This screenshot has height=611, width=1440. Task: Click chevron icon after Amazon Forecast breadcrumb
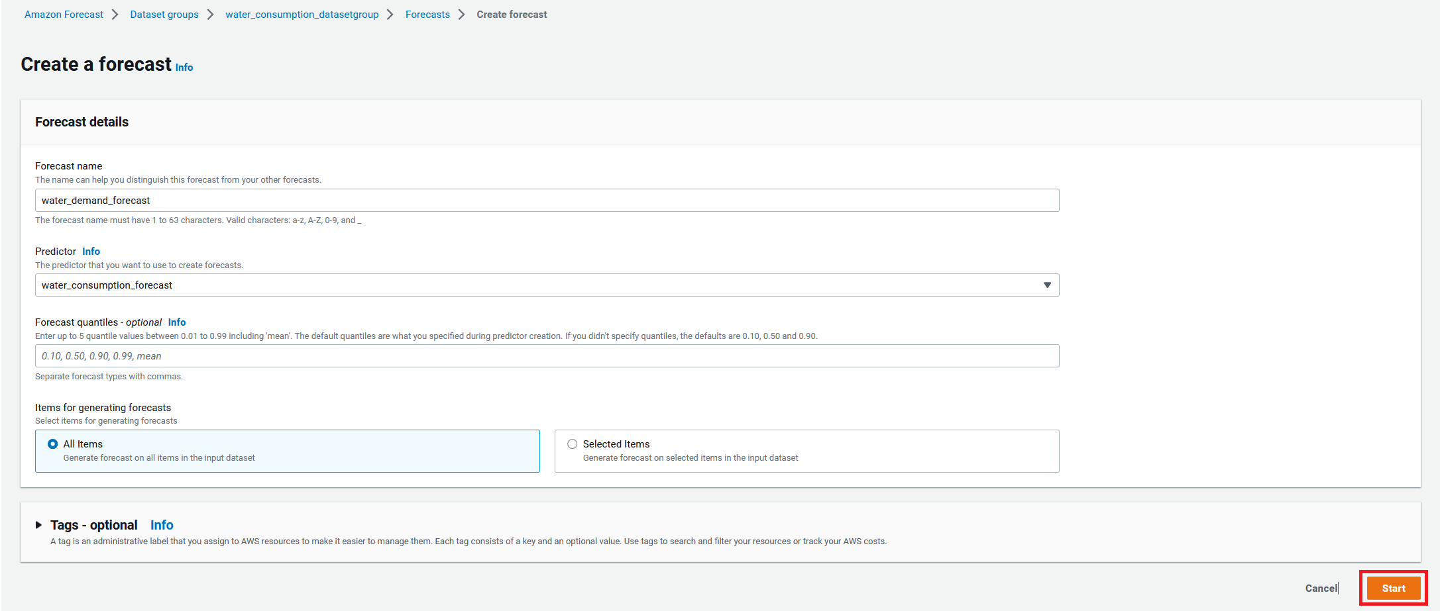coord(115,15)
